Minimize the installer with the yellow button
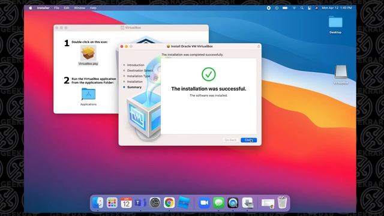This screenshot has width=384, height=216. click(127, 46)
